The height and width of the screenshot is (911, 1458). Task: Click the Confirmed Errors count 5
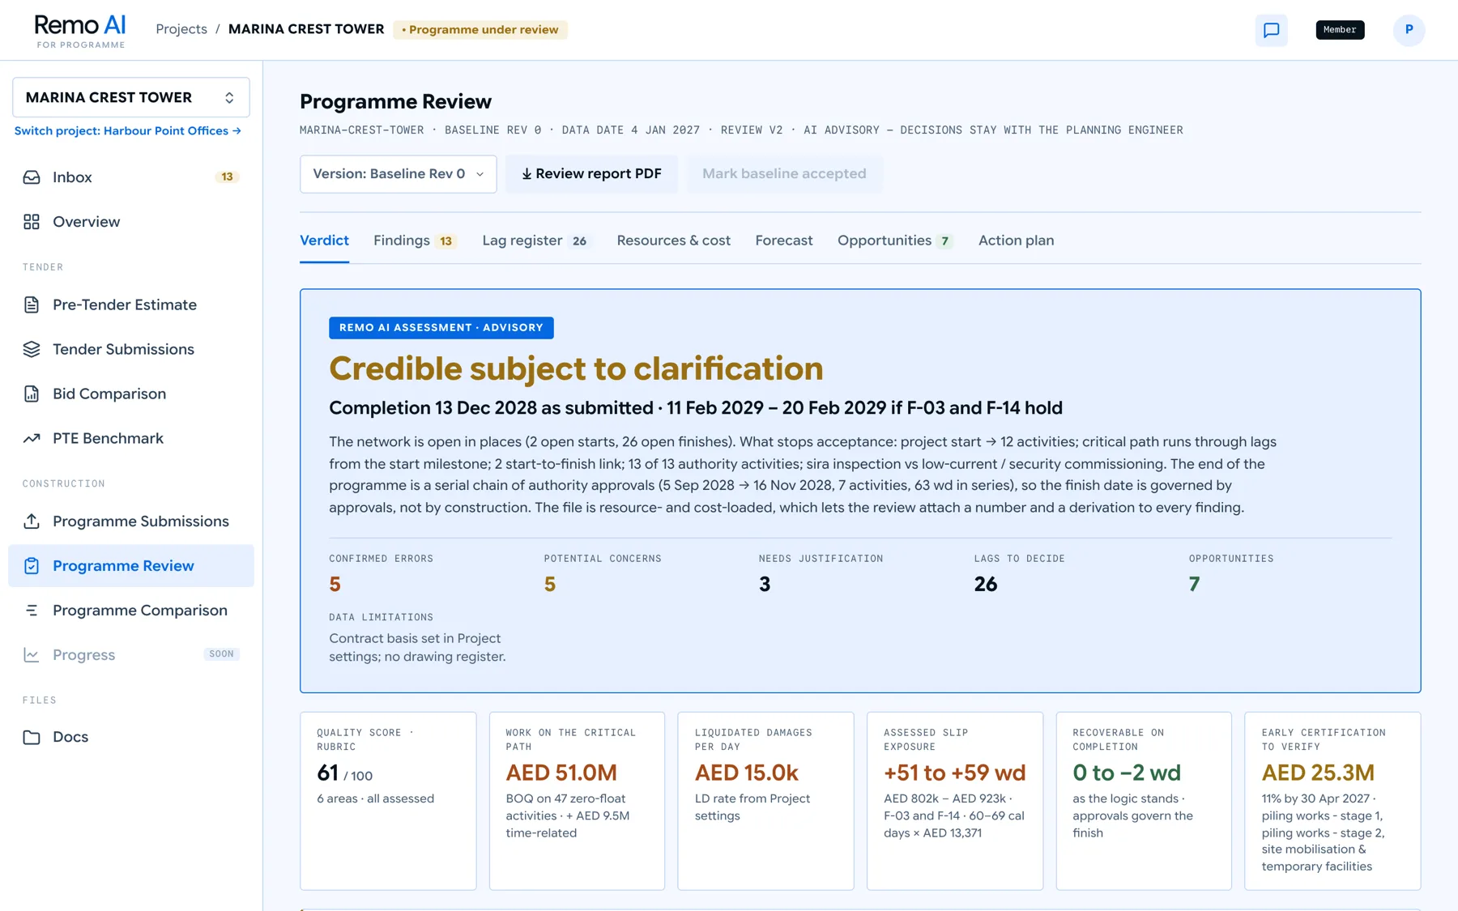pyautogui.click(x=335, y=584)
